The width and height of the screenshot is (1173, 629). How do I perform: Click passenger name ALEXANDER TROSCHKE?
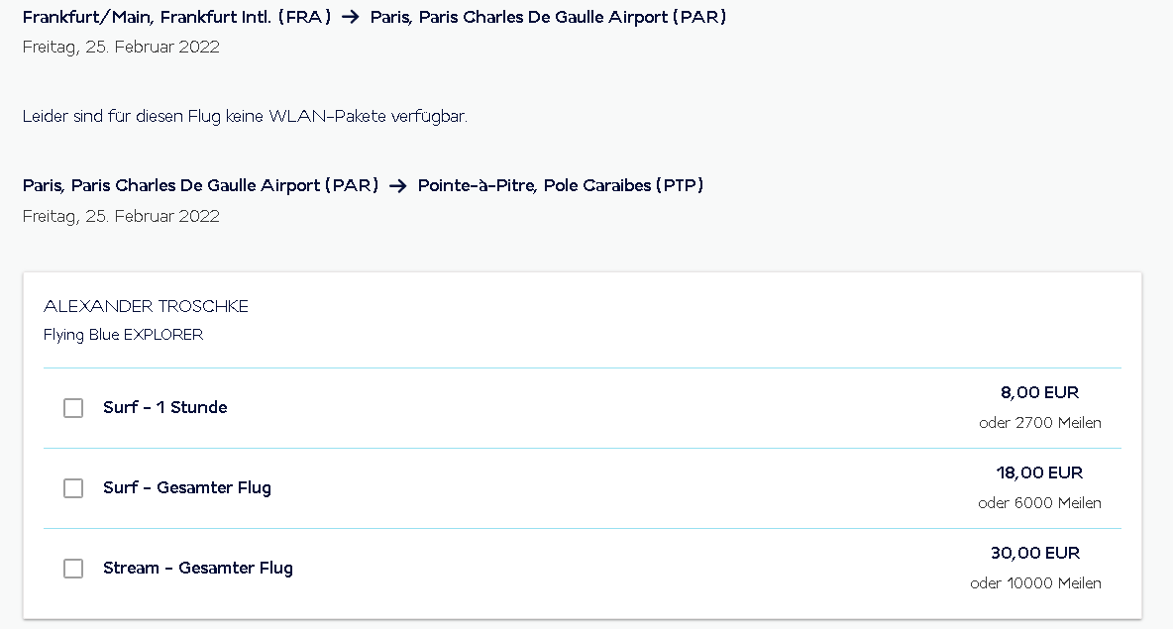146,306
